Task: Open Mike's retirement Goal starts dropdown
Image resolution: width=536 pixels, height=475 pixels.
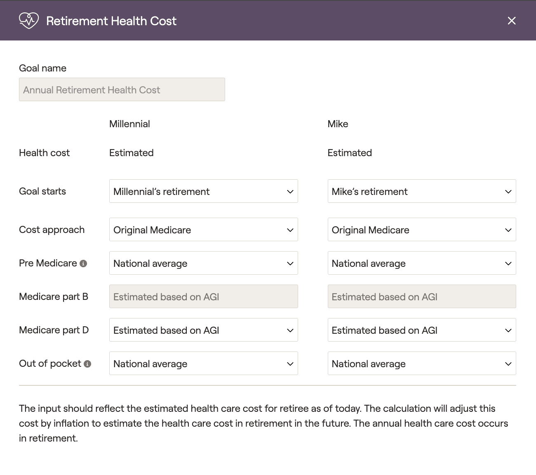Action: [422, 191]
